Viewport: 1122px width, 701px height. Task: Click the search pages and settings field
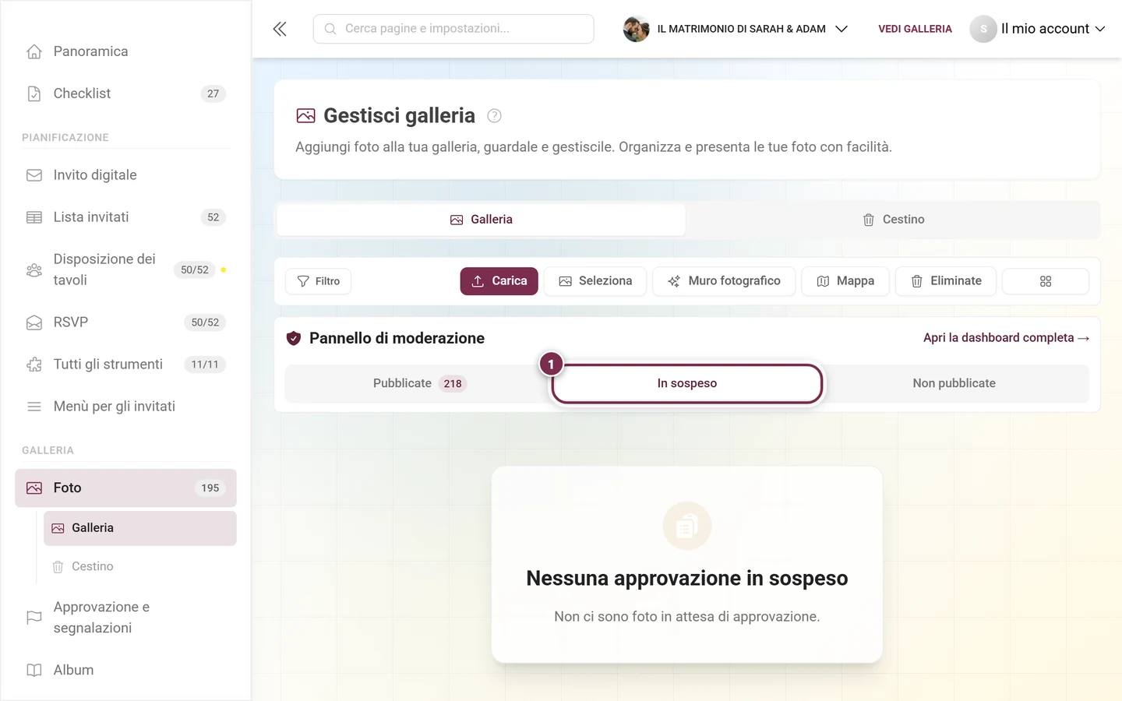click(453, 29)
